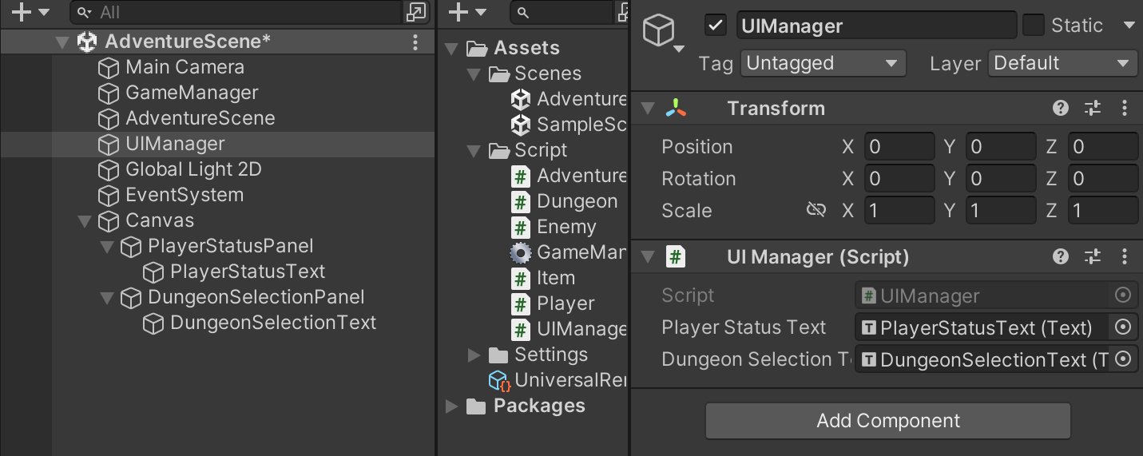The height and width of the screenshot is (456, 1143).
Task: Select the Adventure scene asset
Action: pos(569,99)
